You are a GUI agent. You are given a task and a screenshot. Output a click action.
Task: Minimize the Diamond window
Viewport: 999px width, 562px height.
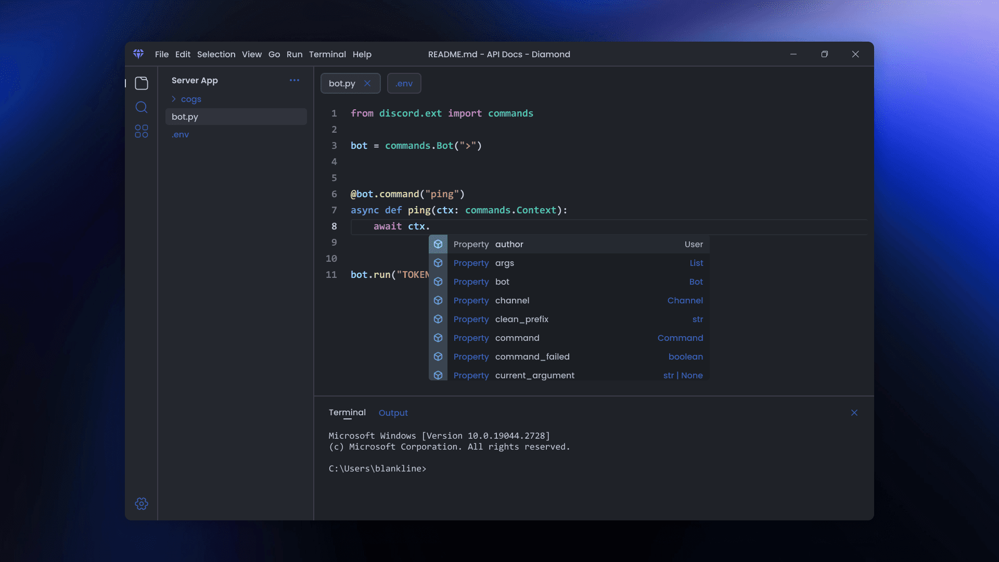pos(793,54)
